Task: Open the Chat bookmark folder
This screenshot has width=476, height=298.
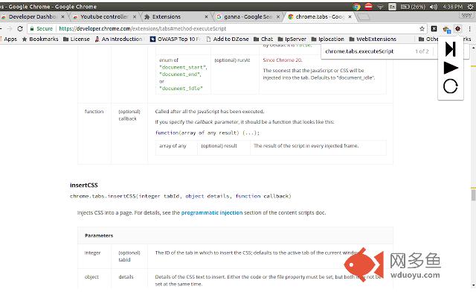Action: (x=263, y=39)
